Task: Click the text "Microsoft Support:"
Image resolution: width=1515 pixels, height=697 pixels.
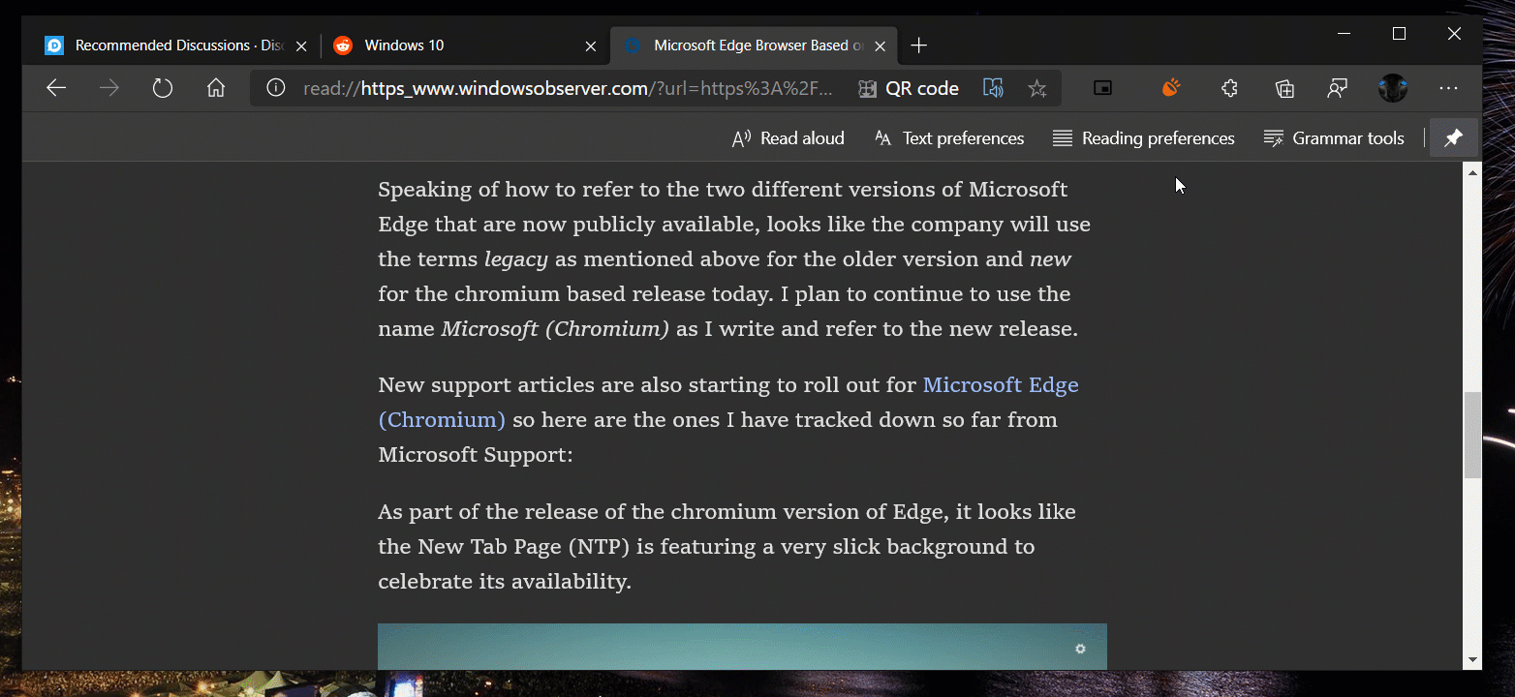Action: [x=476, y=454]
